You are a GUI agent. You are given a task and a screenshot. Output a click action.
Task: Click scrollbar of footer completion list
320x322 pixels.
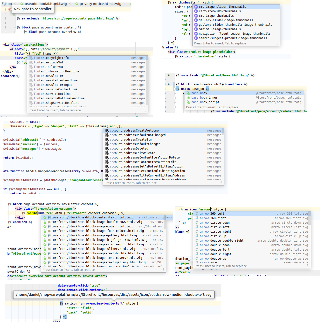click(147, 80)
